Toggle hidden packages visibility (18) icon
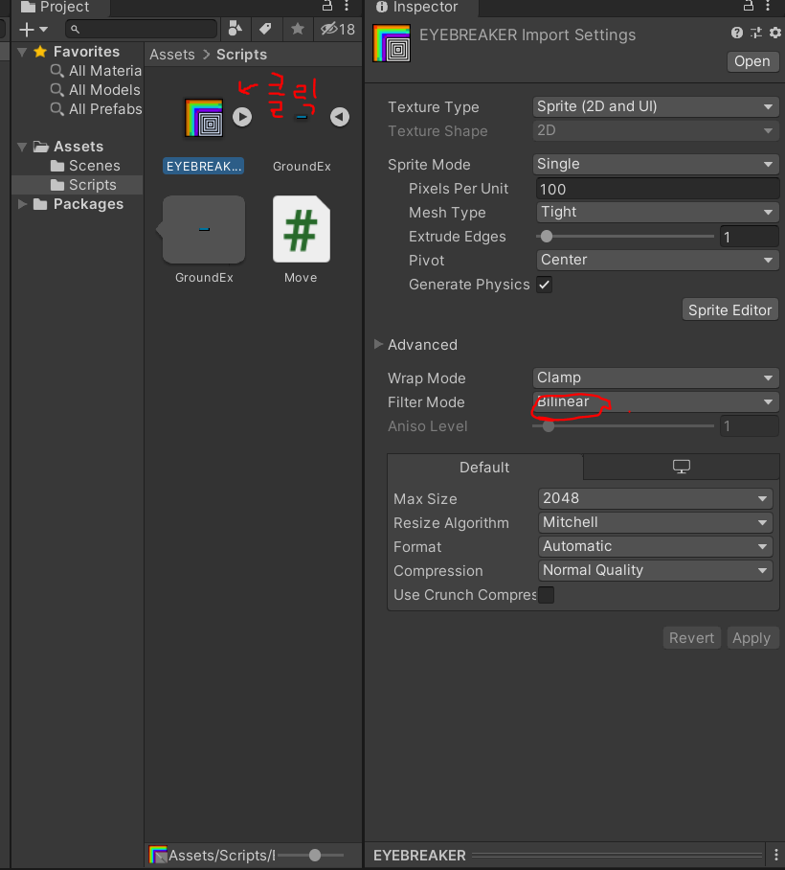Viewport: 785px width, 870px height. pyautogui.click(x=338, y=29)
